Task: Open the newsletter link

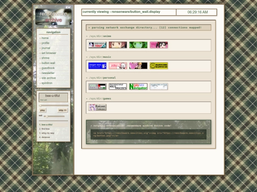Action: [48, 73]
